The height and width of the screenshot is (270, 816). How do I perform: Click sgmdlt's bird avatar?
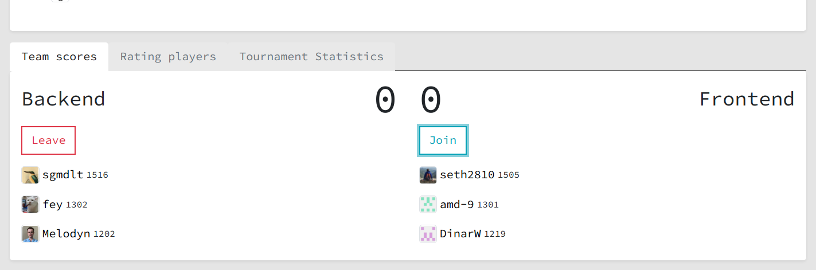click(x=30, y=175)
